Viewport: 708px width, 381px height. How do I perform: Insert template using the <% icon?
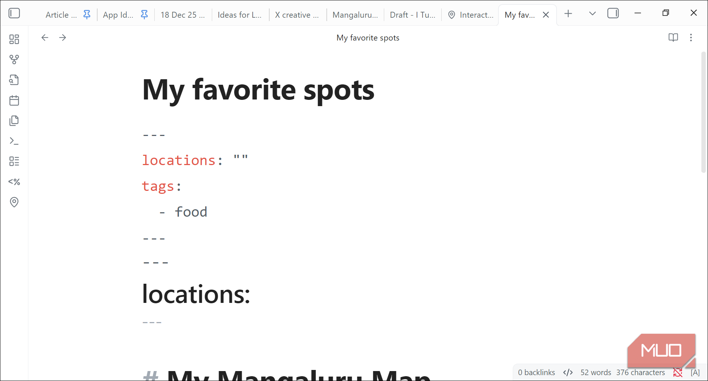(x=14, y=182)
